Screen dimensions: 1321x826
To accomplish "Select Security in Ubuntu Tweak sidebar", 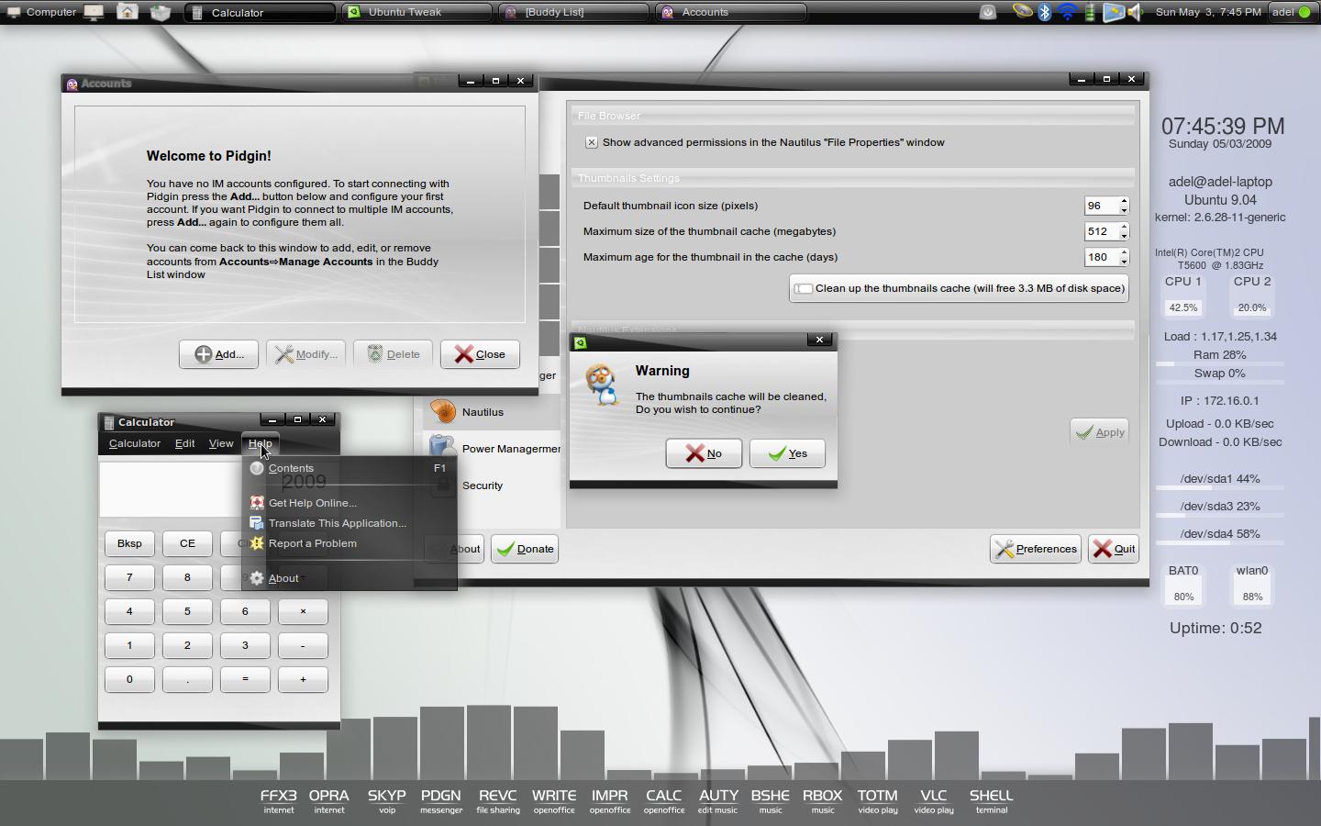I will [492, 486].
